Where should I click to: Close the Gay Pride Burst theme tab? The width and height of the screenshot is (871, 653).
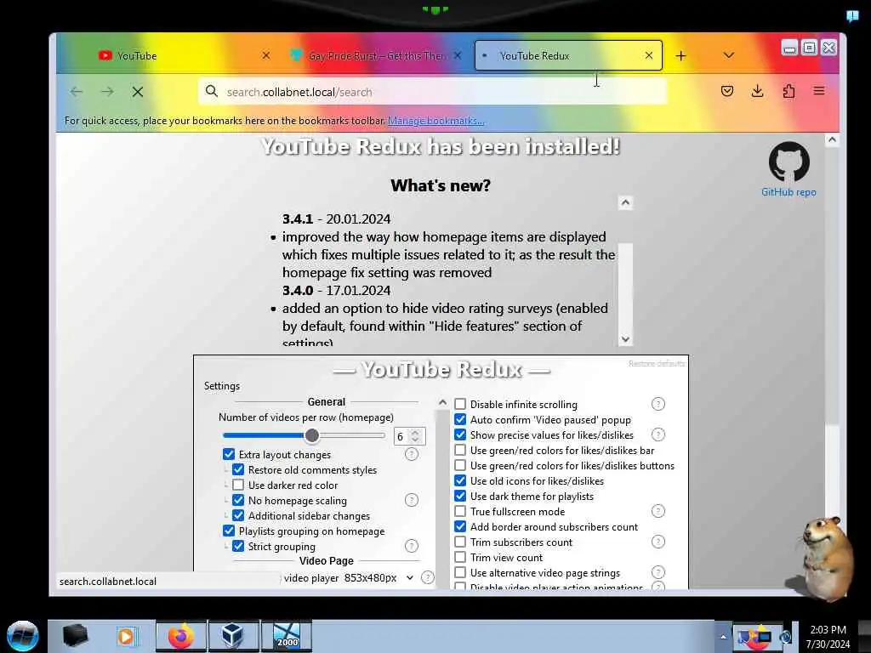[x=458, y=55]
